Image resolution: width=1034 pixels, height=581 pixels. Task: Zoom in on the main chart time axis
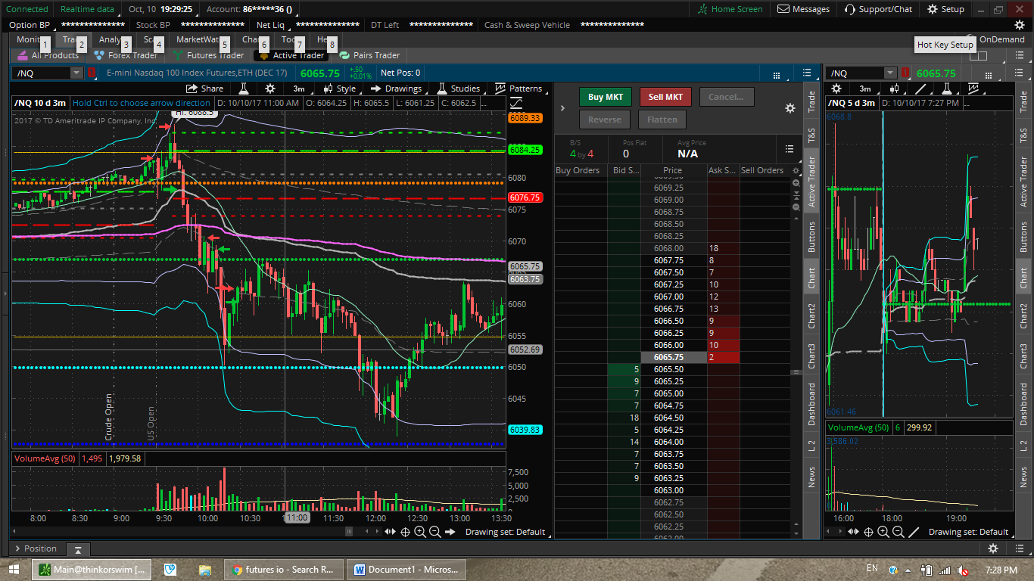(420, 532)
